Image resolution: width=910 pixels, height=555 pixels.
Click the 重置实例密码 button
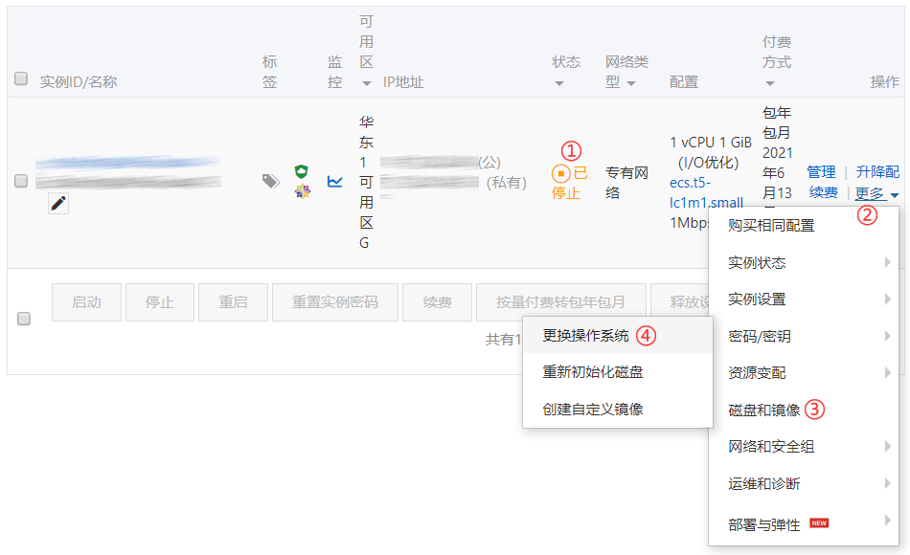point(334,301)
